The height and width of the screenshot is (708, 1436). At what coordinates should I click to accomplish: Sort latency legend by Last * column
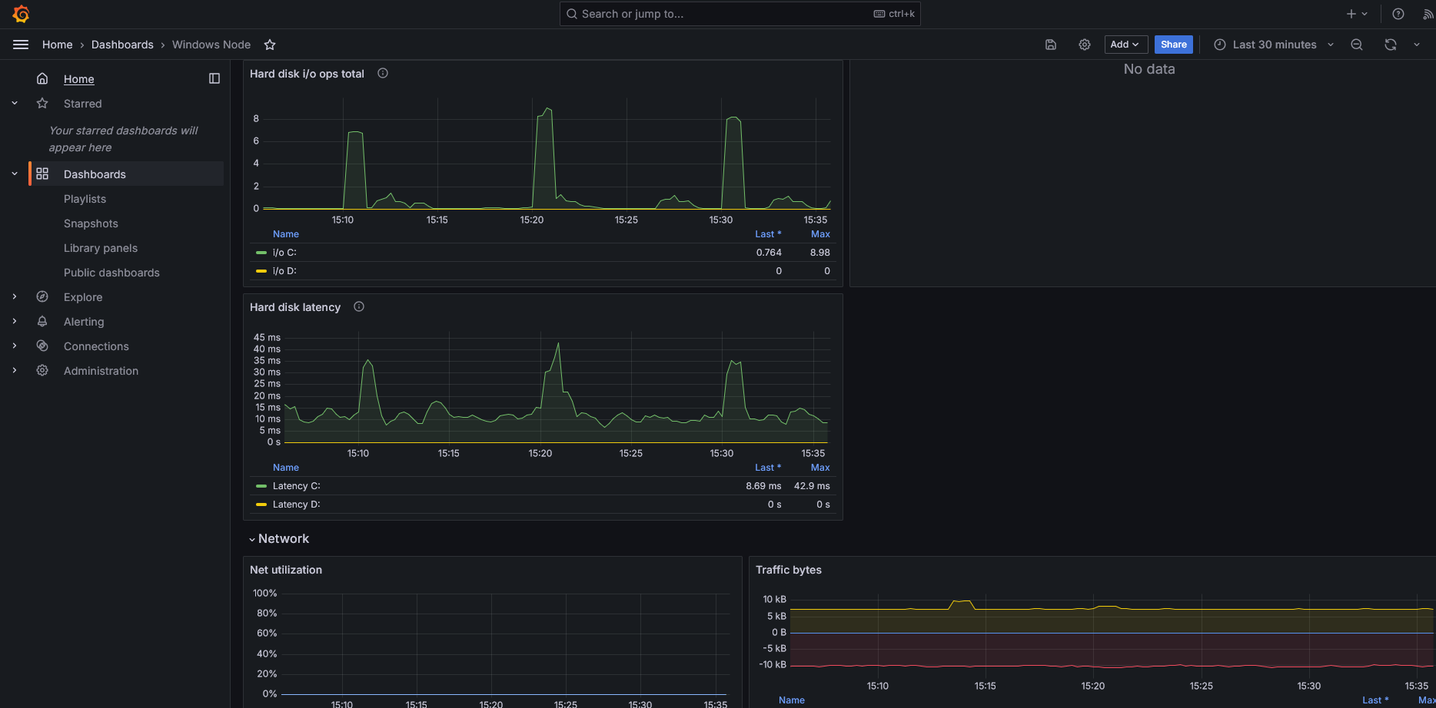tap(768, 467)
